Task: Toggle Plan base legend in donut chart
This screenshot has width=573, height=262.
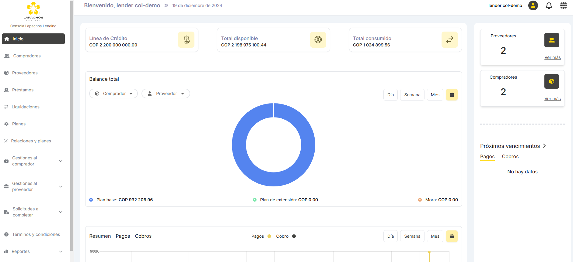Action: (91, 200)
